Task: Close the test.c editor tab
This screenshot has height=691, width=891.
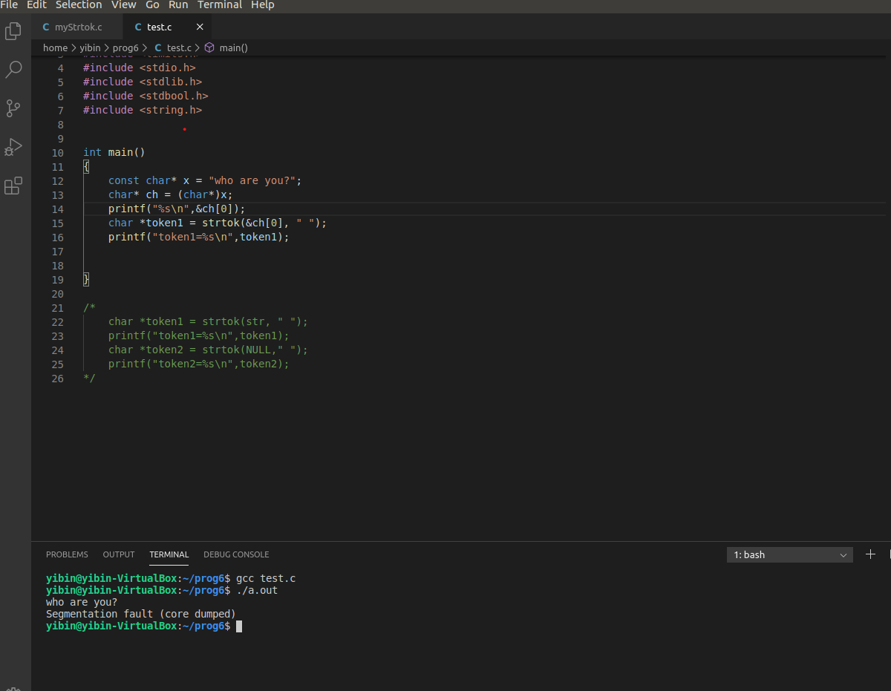Action: [200, 27]
